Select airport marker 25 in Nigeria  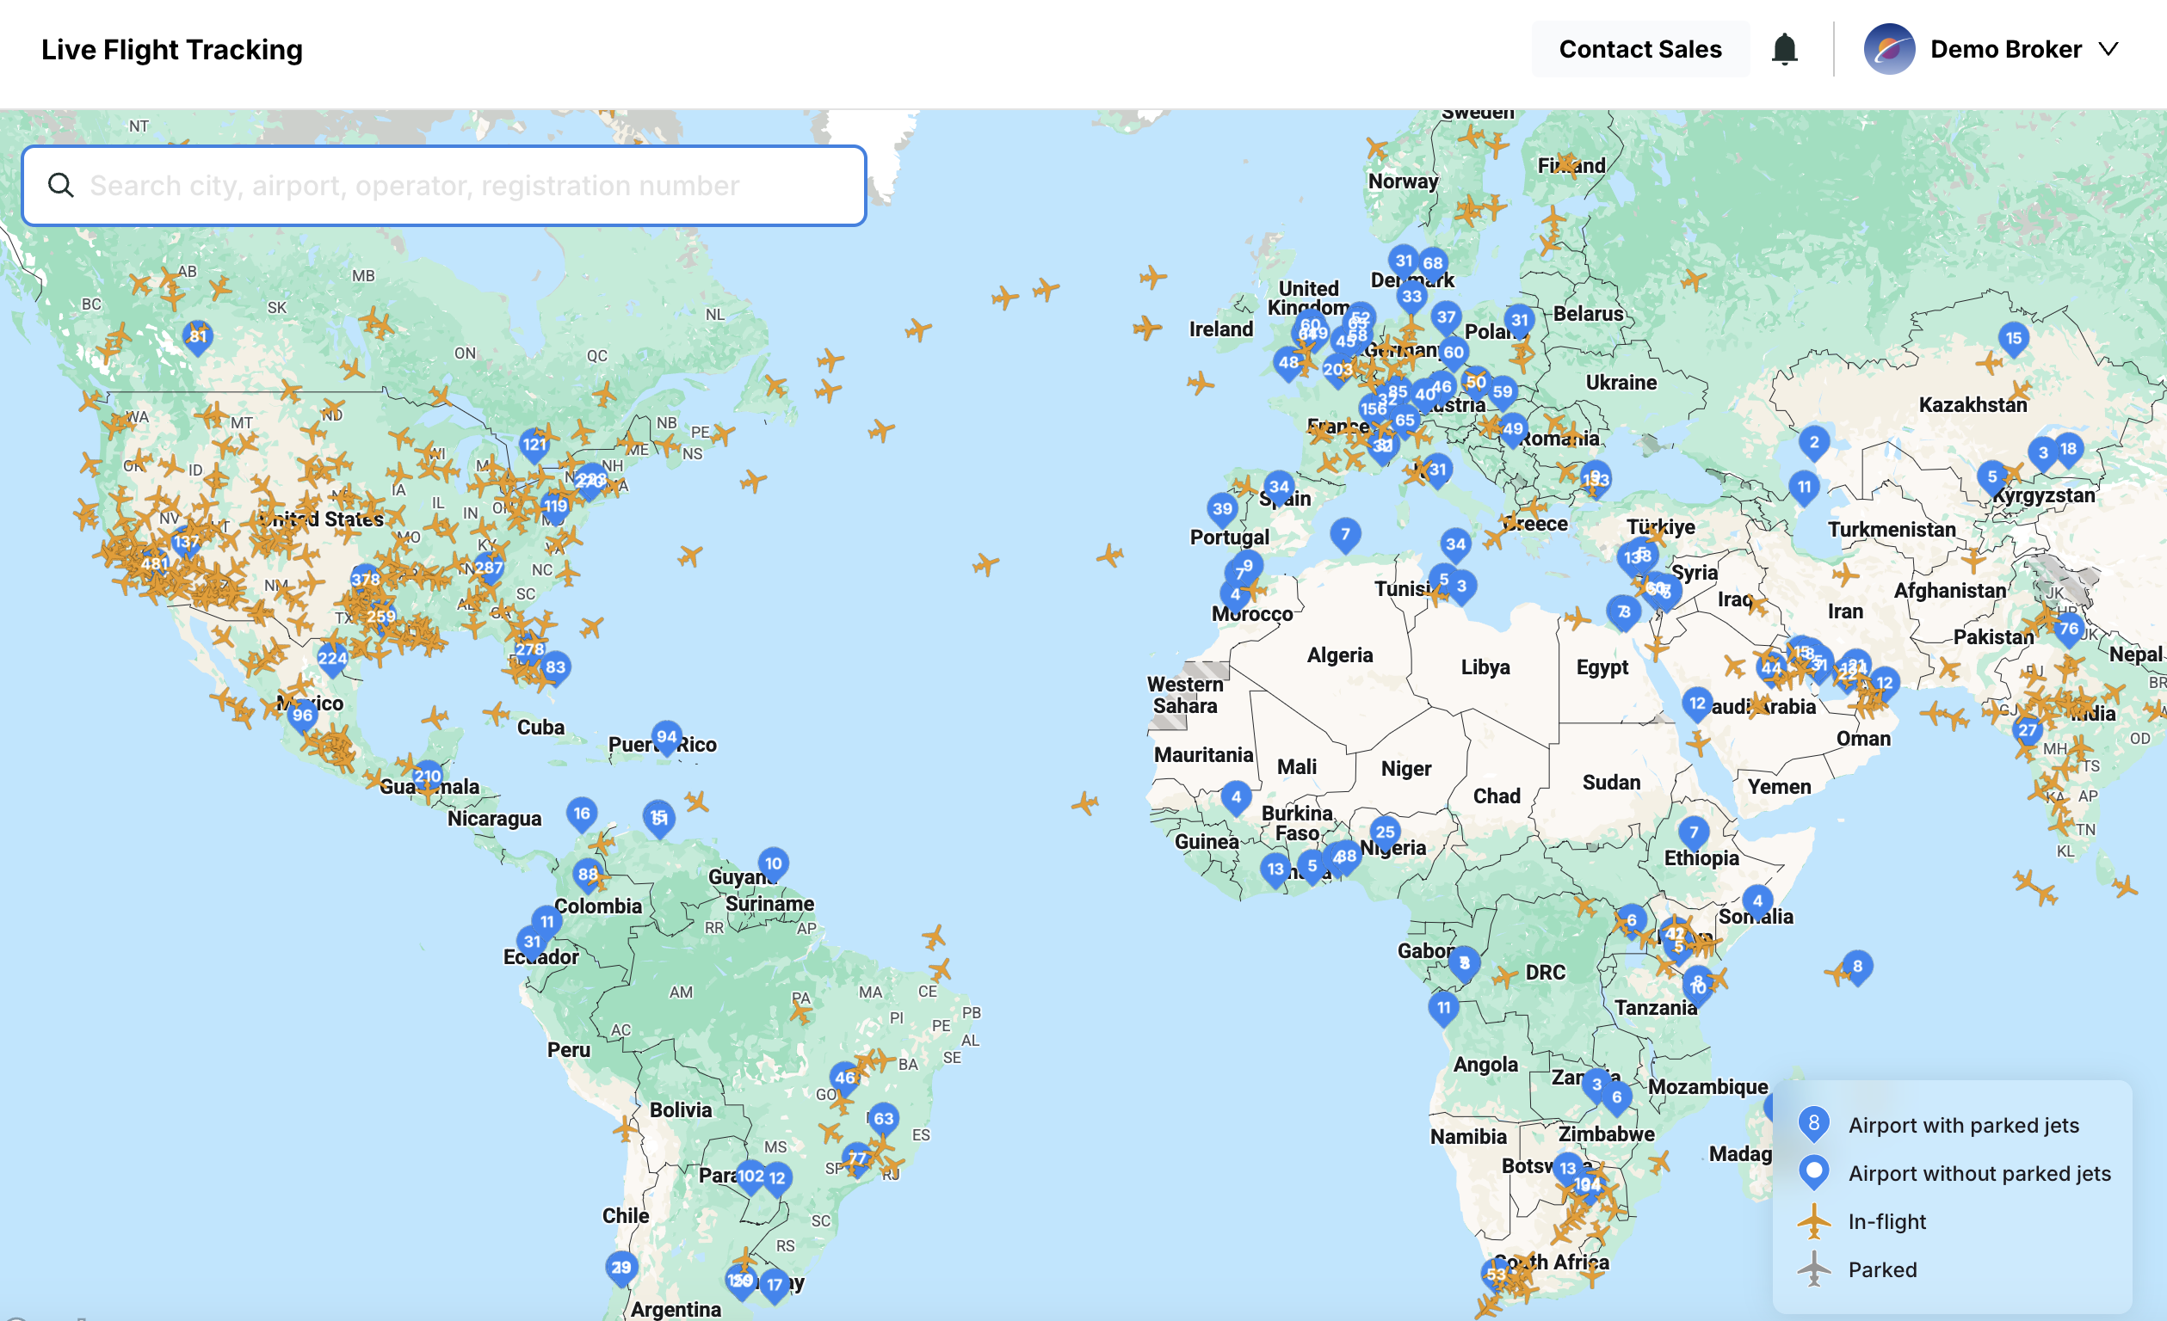click(x=1386, y=834)
